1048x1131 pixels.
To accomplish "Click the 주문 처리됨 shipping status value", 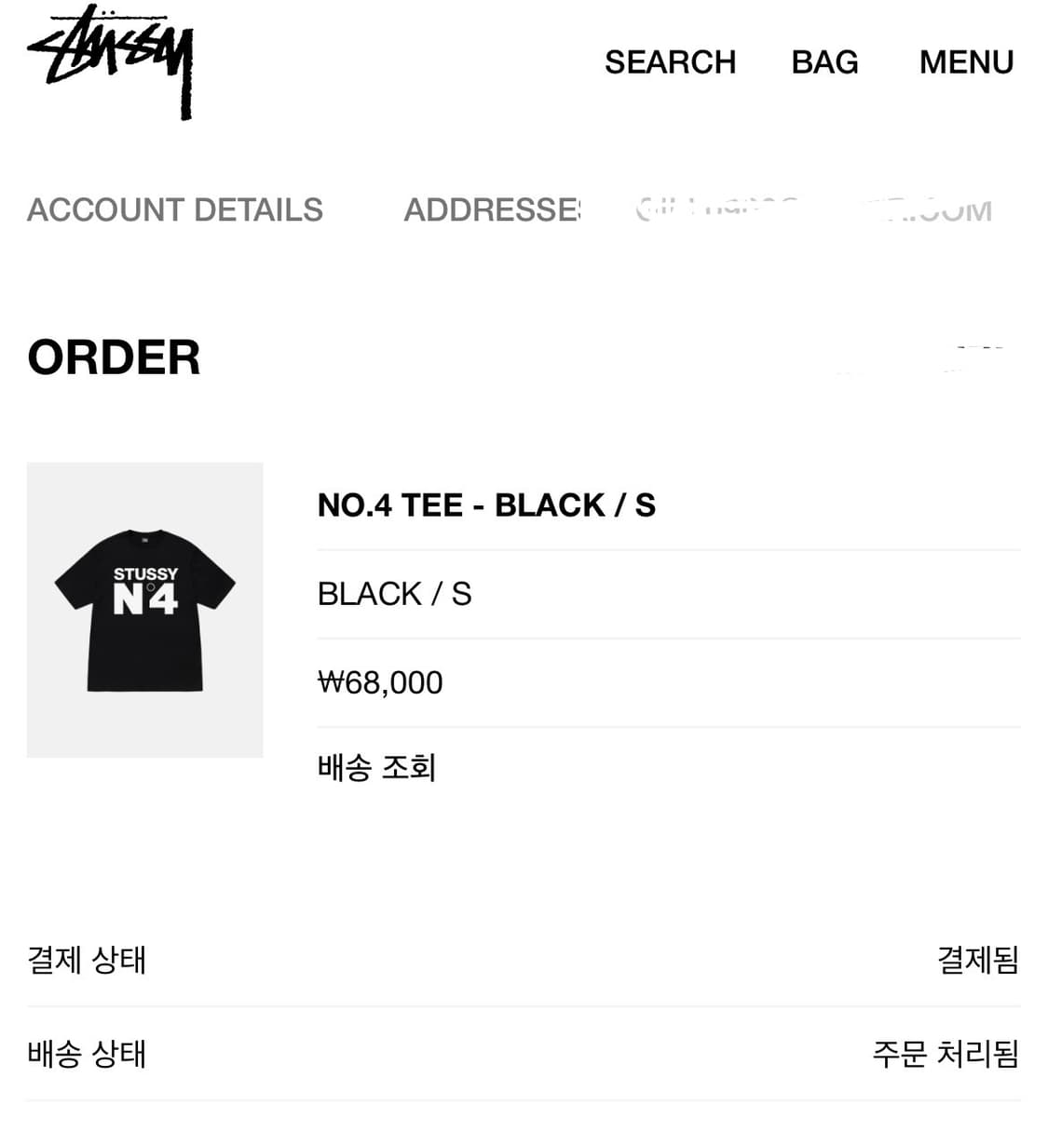I will (x=945, y=1054).
